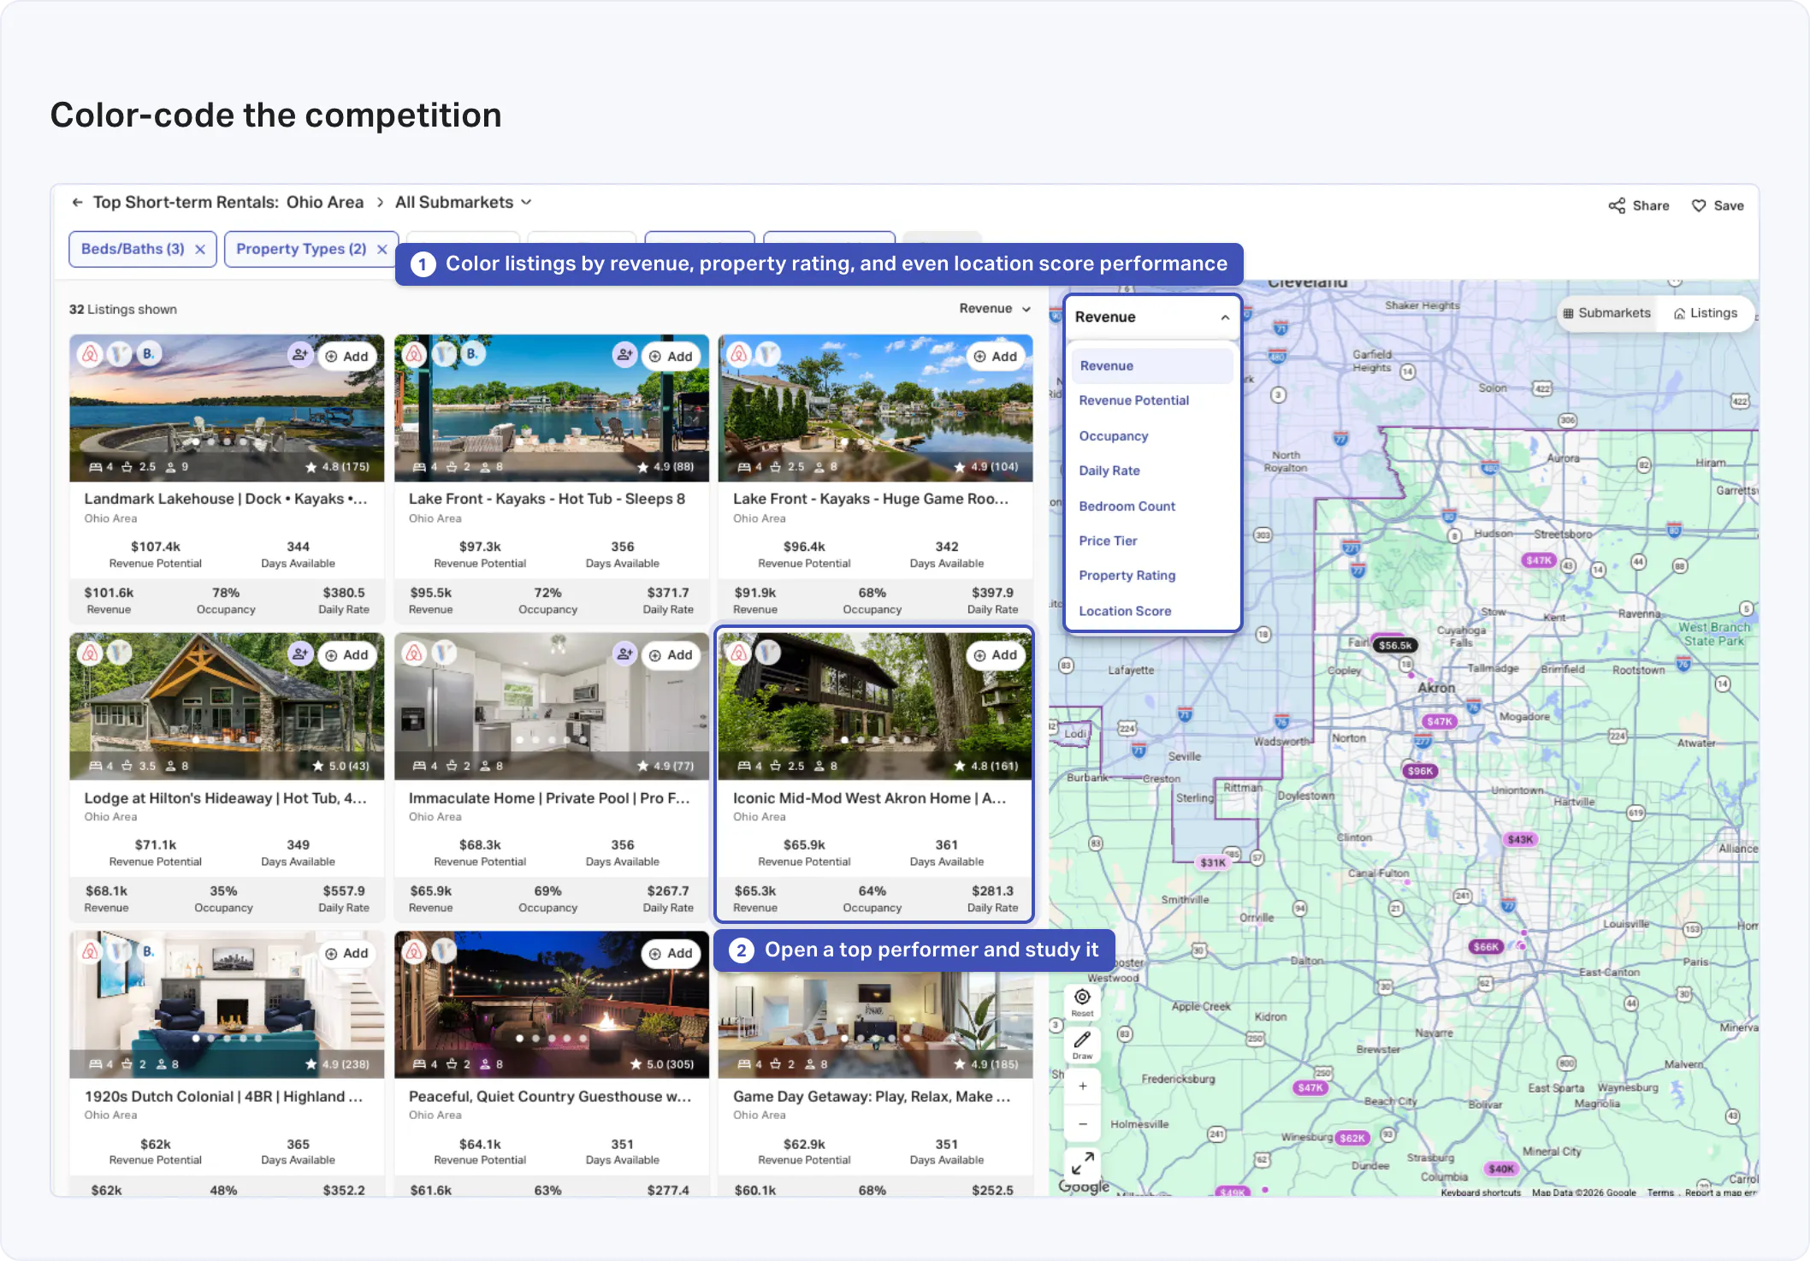Open Immaculate Home Private Pool listing title
1810x1261 pixels.
coord(548,798)
